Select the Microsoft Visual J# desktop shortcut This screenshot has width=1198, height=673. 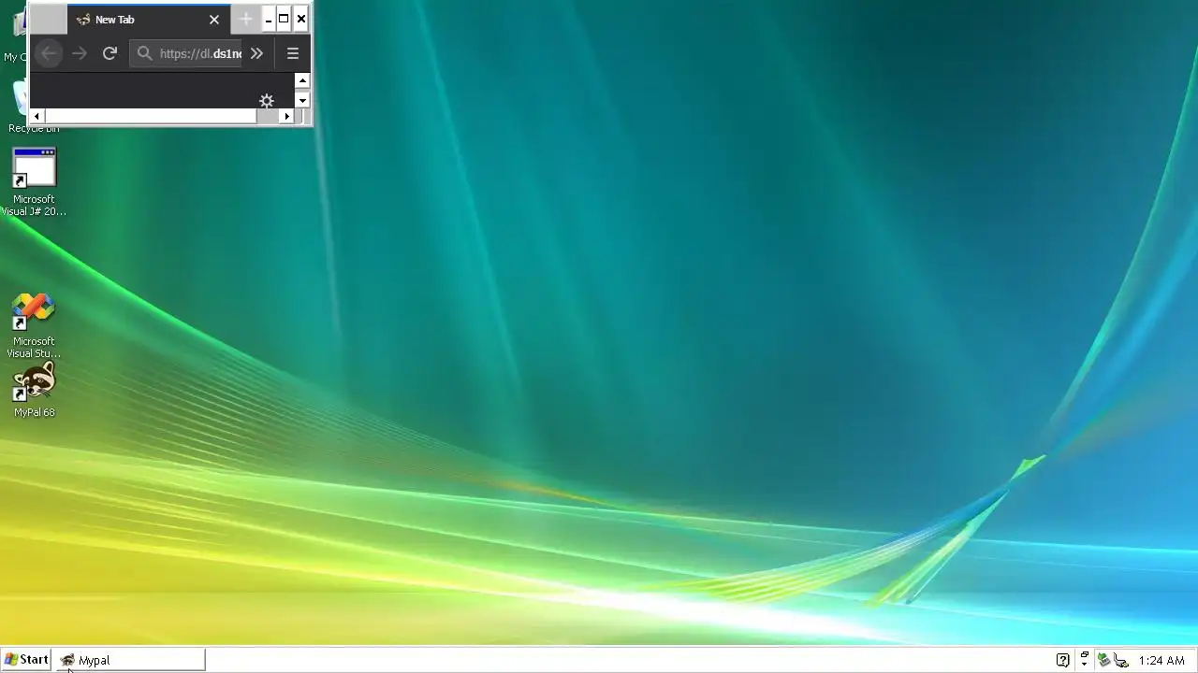click(x=34, y=182)
